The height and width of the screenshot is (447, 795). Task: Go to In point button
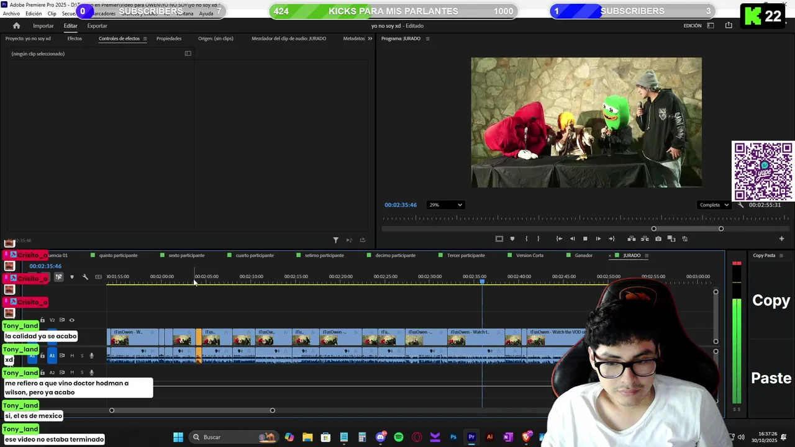tap(559, 238)
